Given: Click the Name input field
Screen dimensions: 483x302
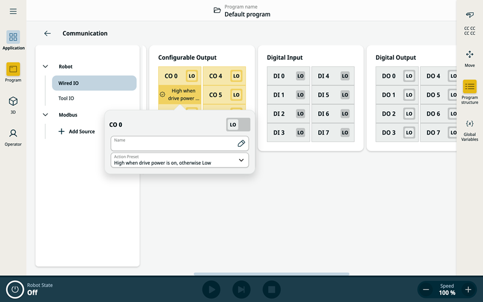Looking at the screenshot, I should tap(172, 144).
